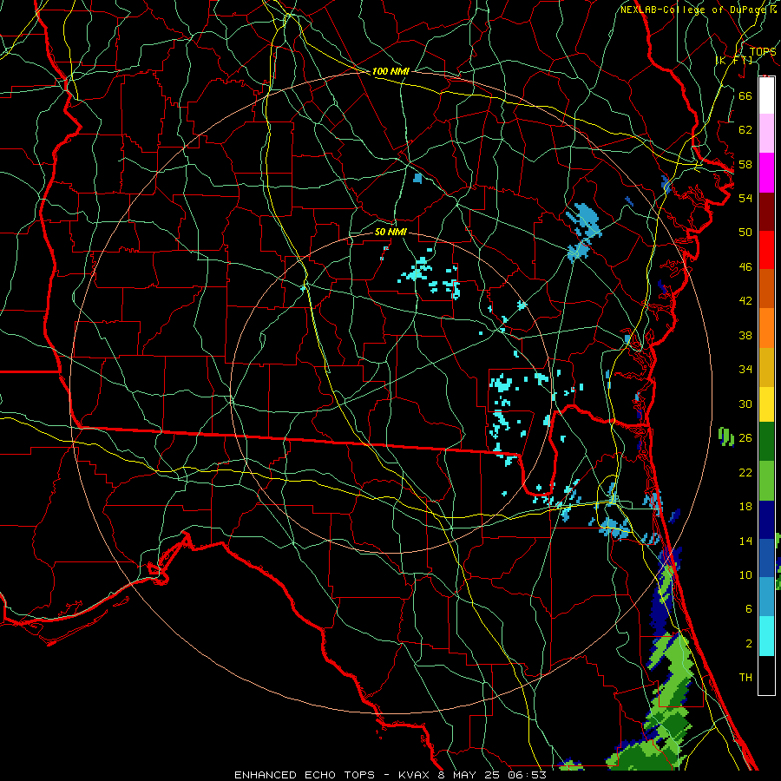Click the 'TH' threshold label
This screenshot has height=781, width=781.
coord(745,678)
